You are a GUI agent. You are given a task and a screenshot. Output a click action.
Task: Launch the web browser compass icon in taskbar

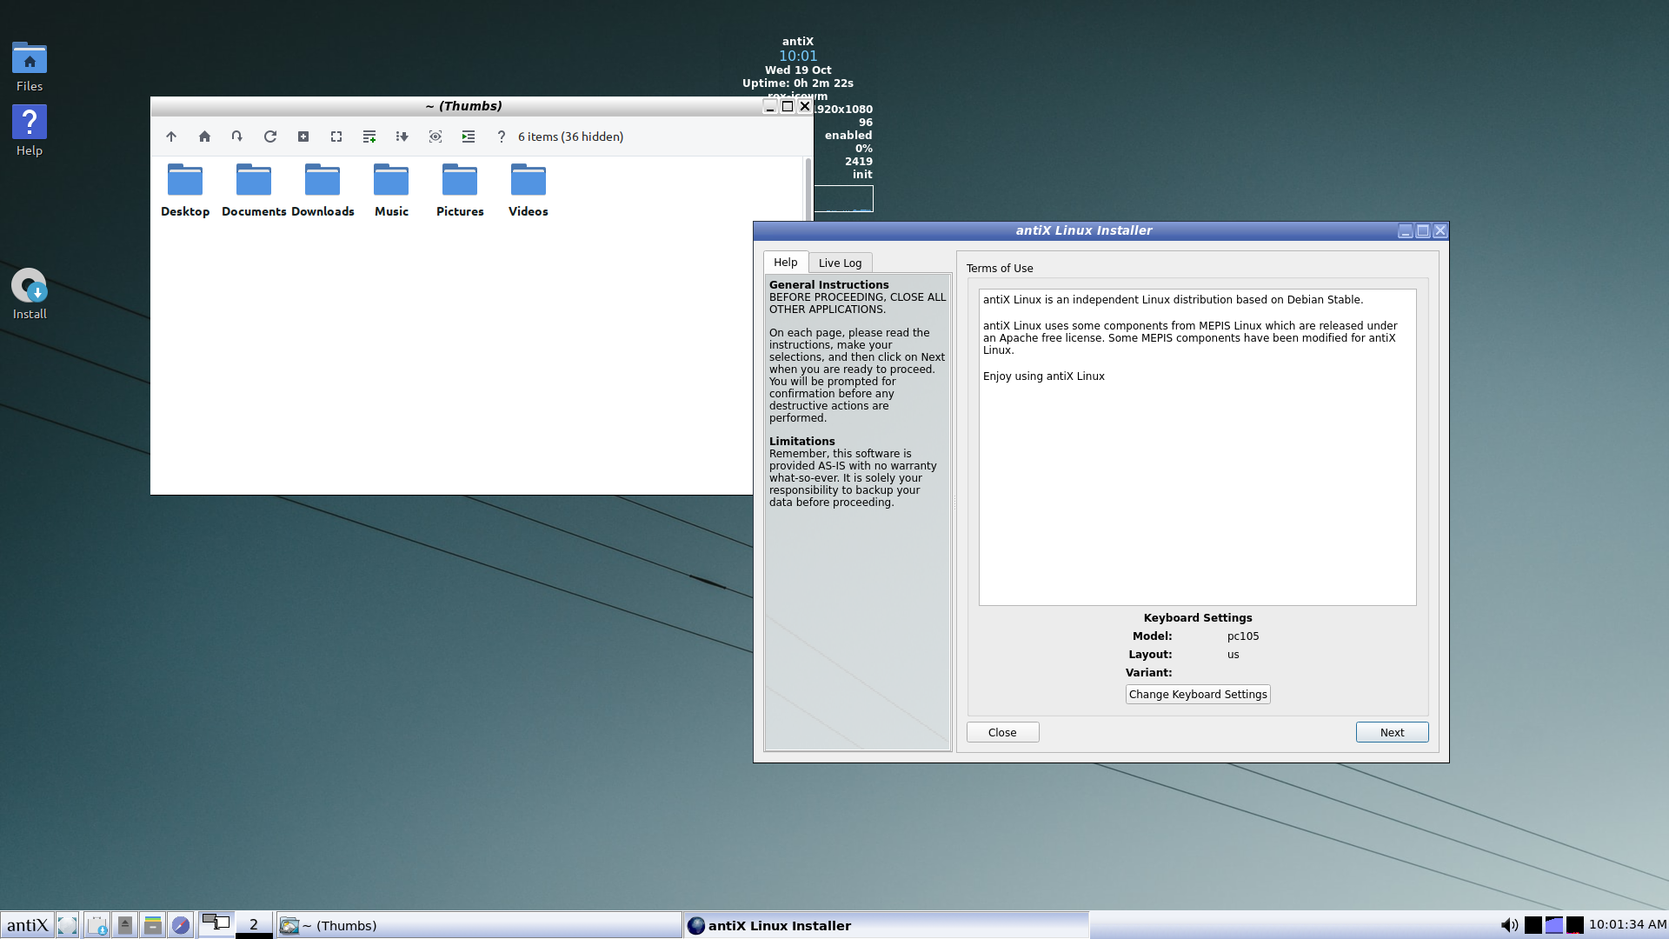tap(181, 925)
